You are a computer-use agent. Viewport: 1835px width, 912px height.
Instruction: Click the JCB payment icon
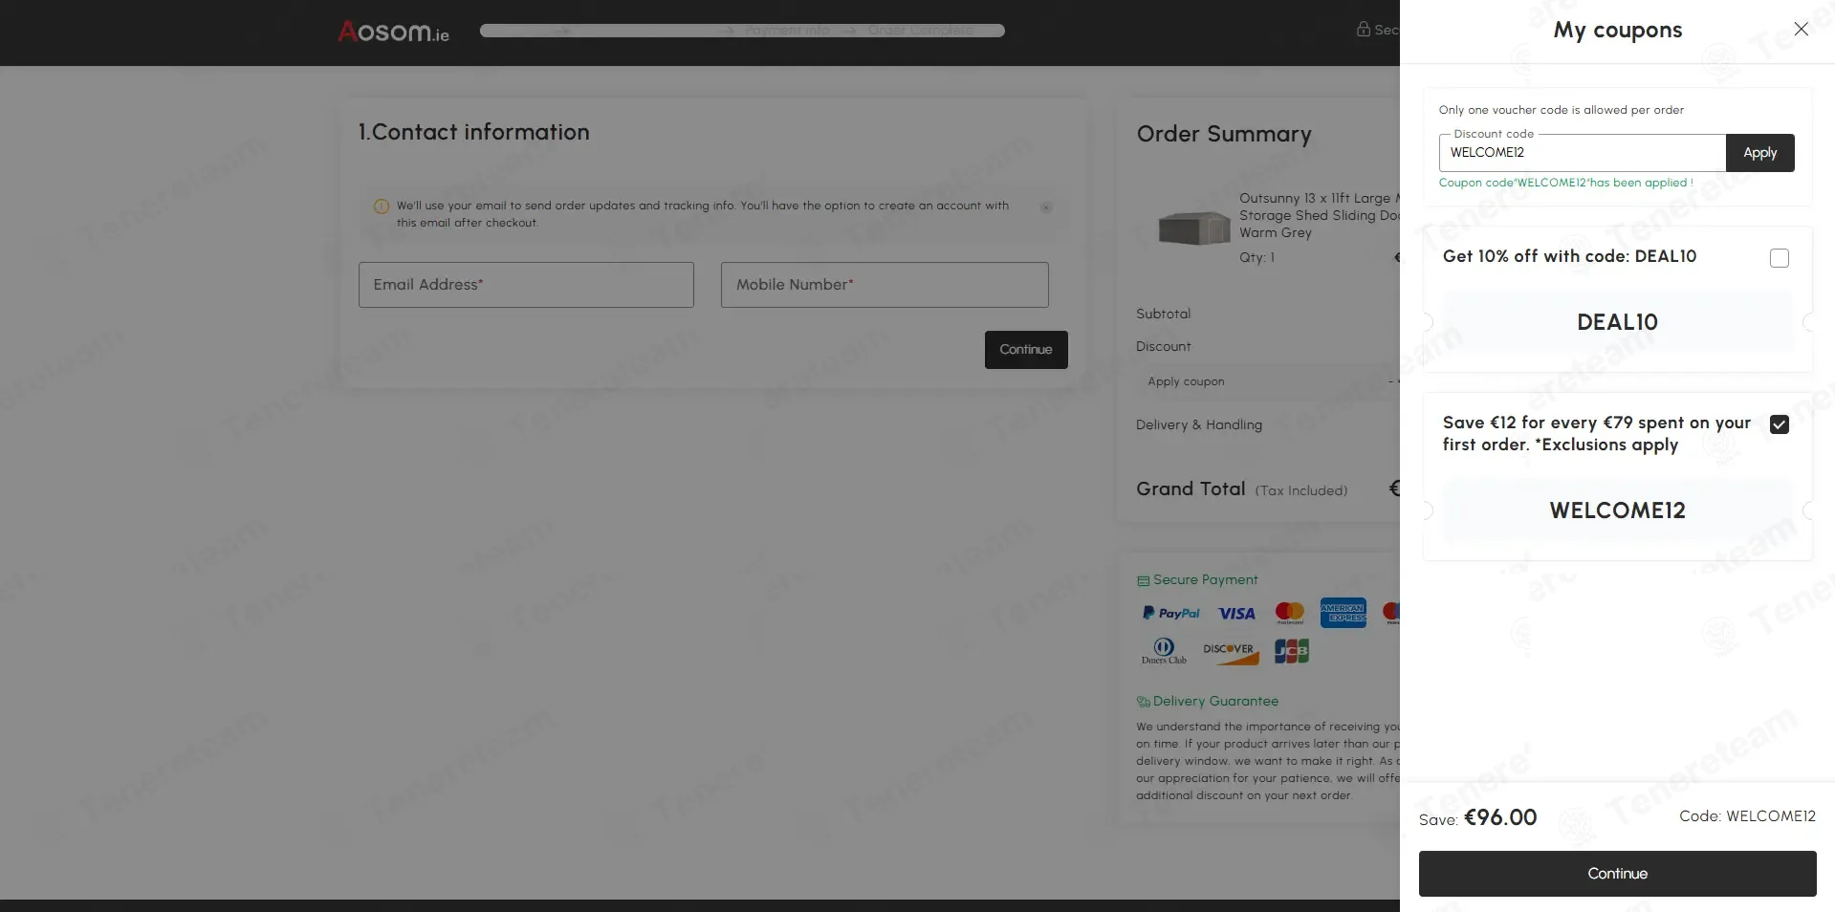click(x=1292, y=652)
